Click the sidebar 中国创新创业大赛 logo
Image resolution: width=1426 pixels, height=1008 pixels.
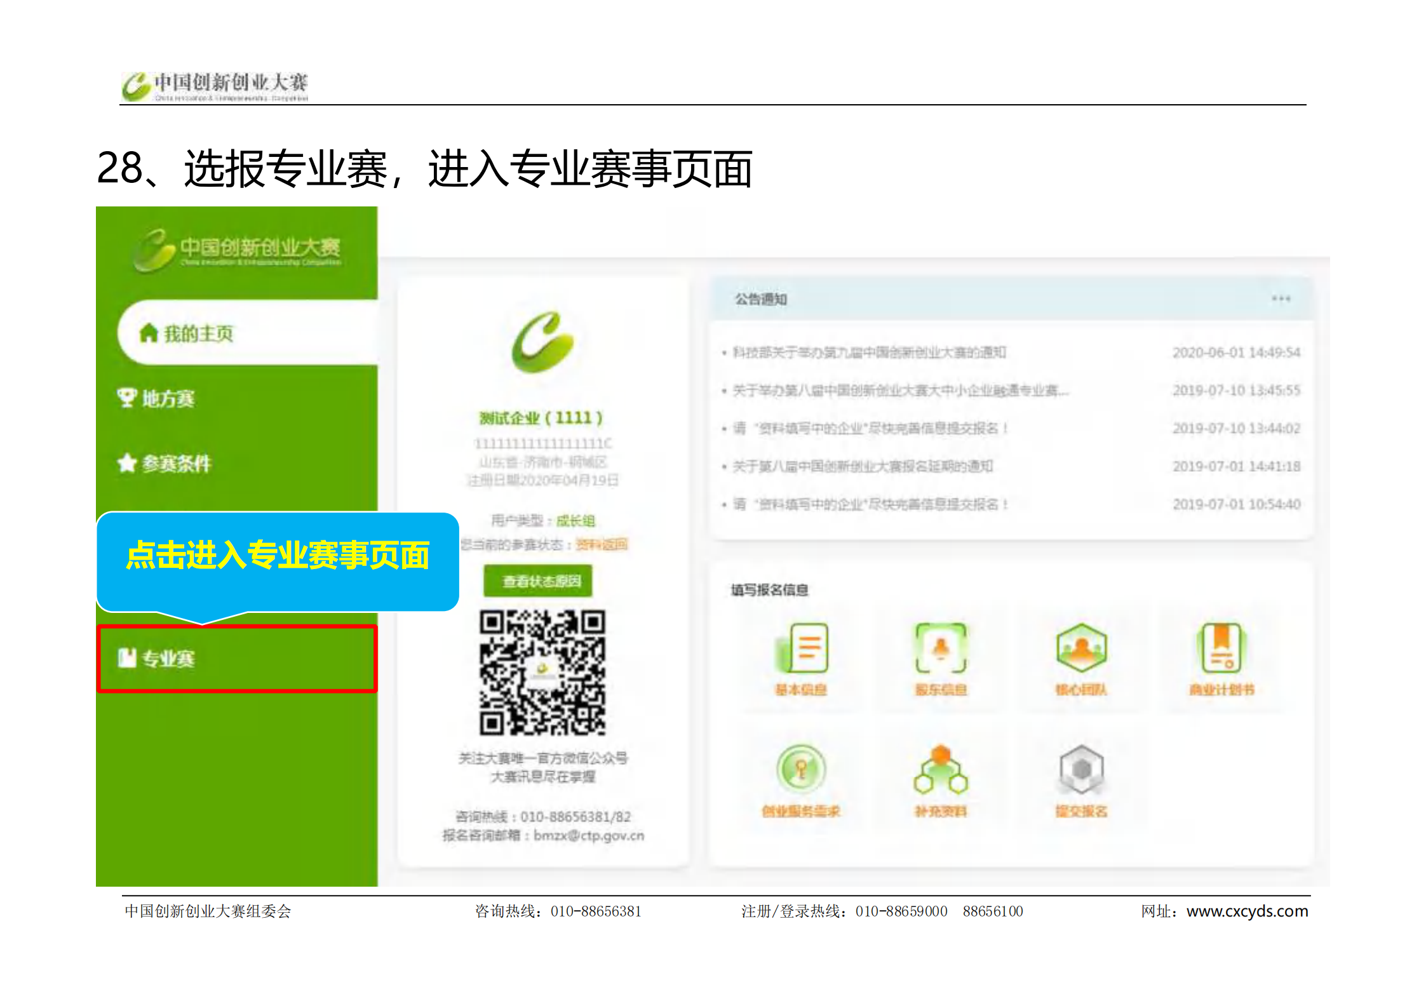pyautogui.click(x=236, y=250)
